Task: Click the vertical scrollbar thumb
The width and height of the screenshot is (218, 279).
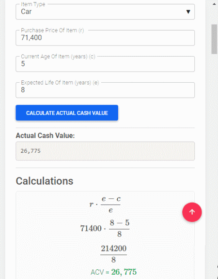Action: pyautogui.click(x=214, y=39)
